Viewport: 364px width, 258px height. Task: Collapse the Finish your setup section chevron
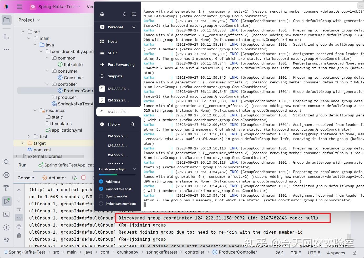pyautogui.click(x=134, y=169)
